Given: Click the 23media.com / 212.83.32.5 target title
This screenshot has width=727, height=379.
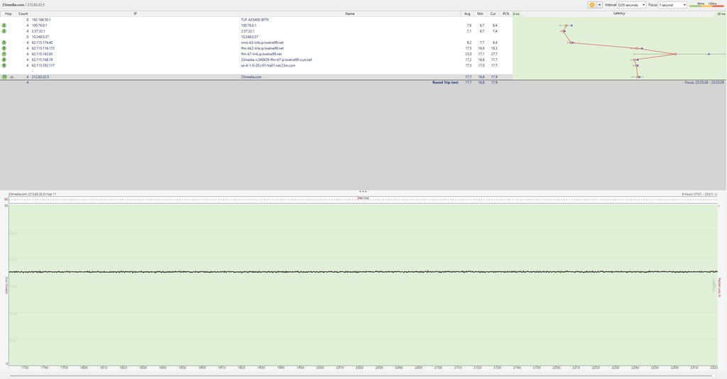Looking at the screenshot, I should tap(23, 5).
